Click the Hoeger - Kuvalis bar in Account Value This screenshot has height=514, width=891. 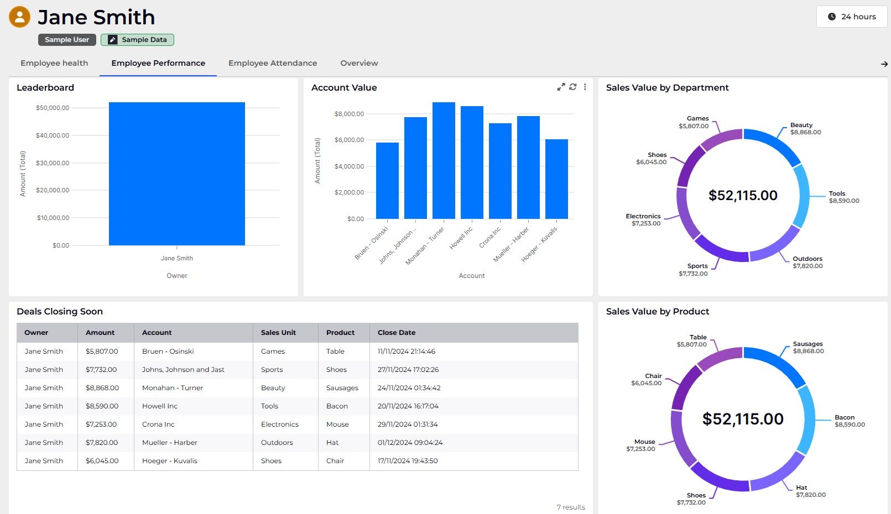click(556, 179)
